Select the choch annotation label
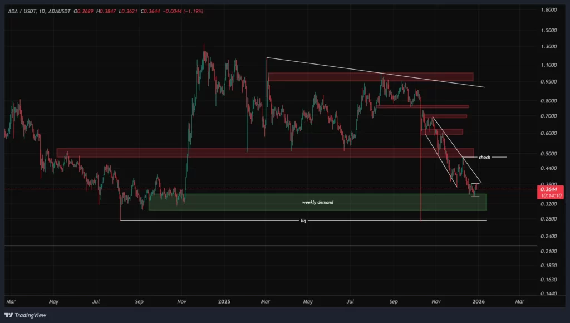Image resolution: width=570 pixels, height=323 pixels. 484,158
